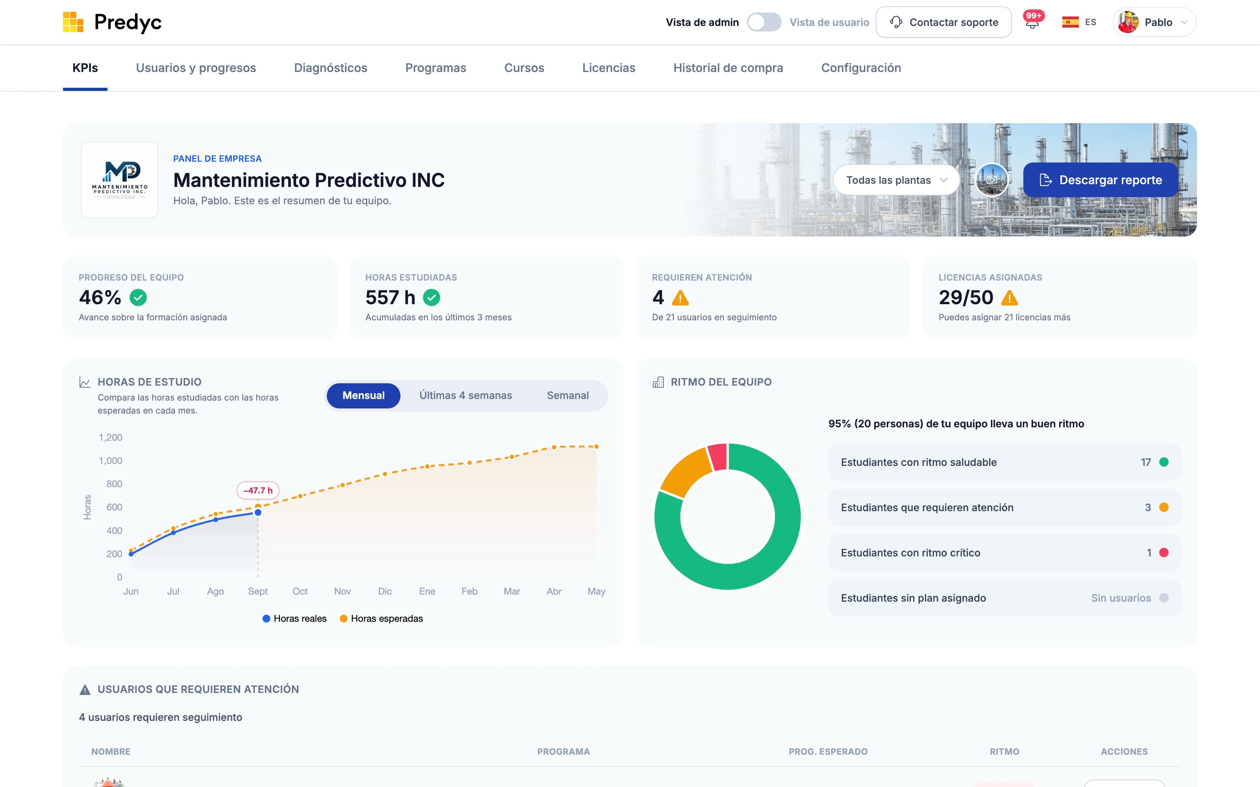Click Pablo's profile avatar

pyautogui.click(x=1128, y=22)
